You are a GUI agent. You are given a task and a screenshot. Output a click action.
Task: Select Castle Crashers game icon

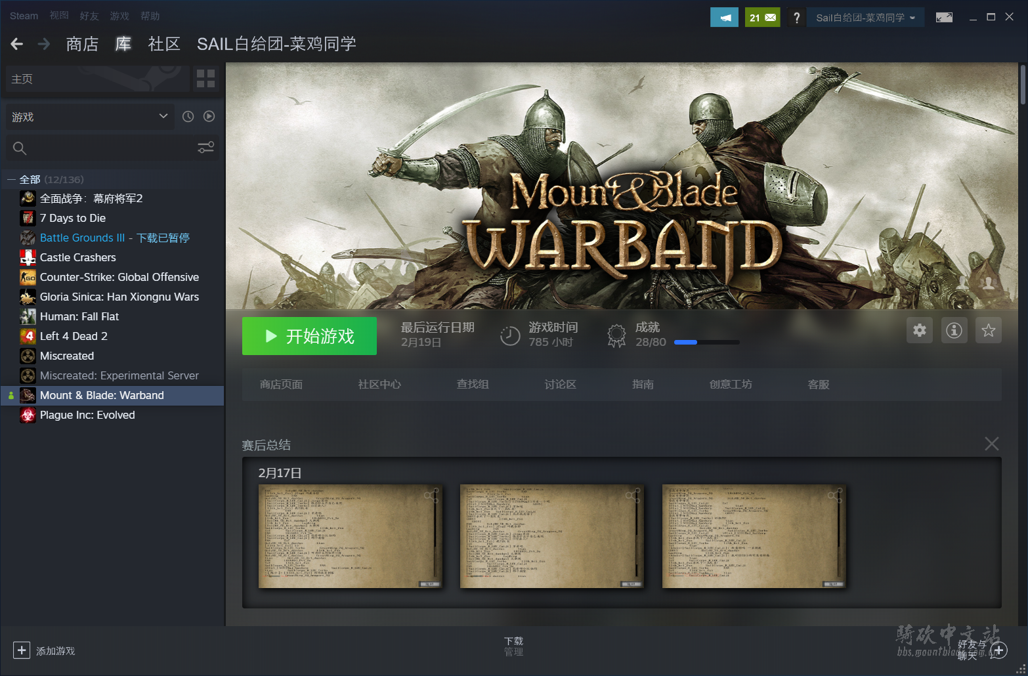[x=28, y=257]
